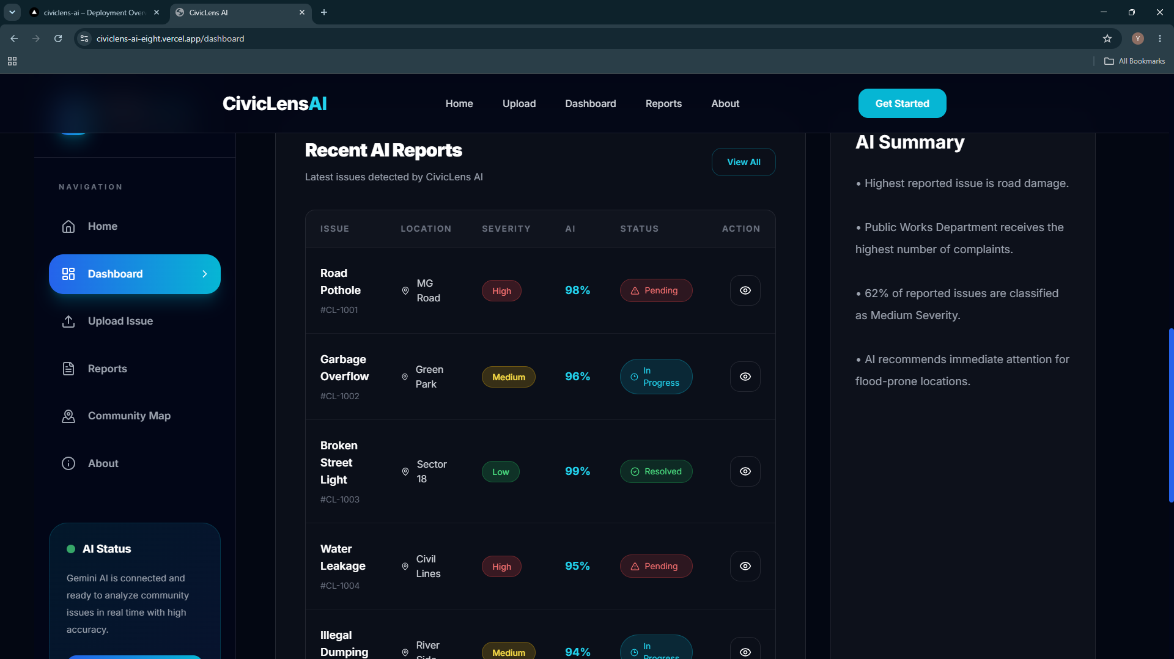Click the Home house icon in sidebar
The image size is (1174, 659).
point(68,226)
